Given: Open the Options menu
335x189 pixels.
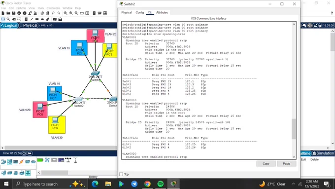Looking at the screenshot, I should pos(21,8).
